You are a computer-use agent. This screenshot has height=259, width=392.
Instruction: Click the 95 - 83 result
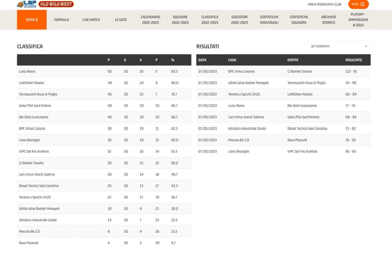pos(351,151)
